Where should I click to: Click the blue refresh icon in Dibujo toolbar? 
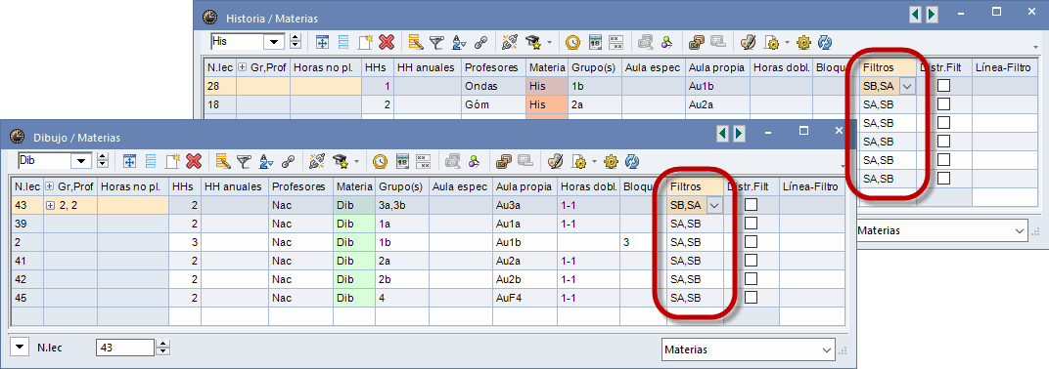(x=632, y=161)
